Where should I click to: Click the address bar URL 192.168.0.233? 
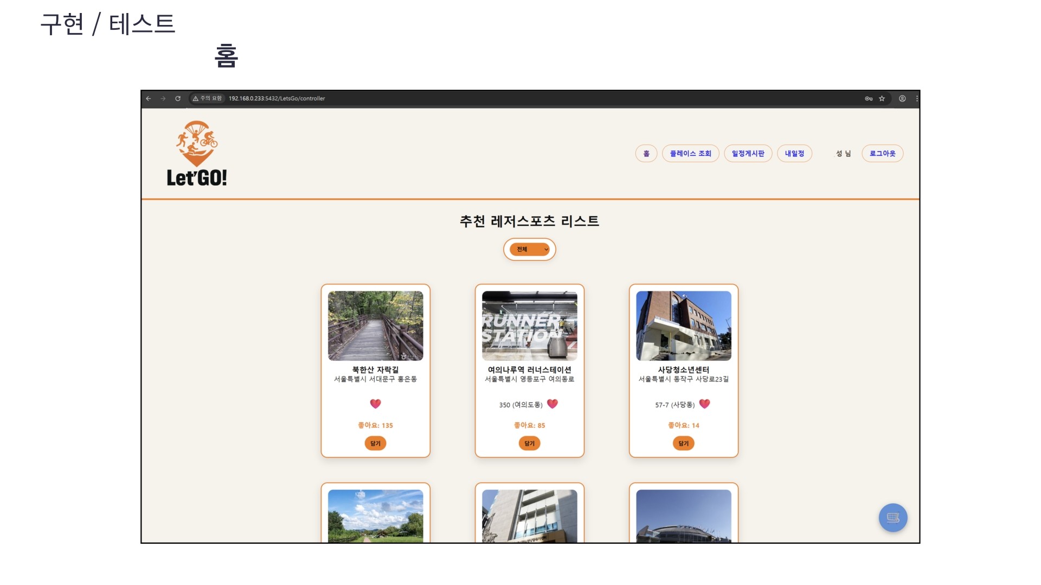coord(277,99)
